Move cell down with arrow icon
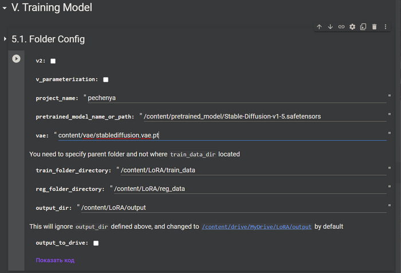The image size is (401, 273). 330,27
